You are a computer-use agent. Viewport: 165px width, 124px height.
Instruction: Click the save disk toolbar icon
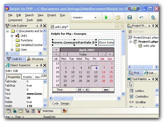pos(130,17)
